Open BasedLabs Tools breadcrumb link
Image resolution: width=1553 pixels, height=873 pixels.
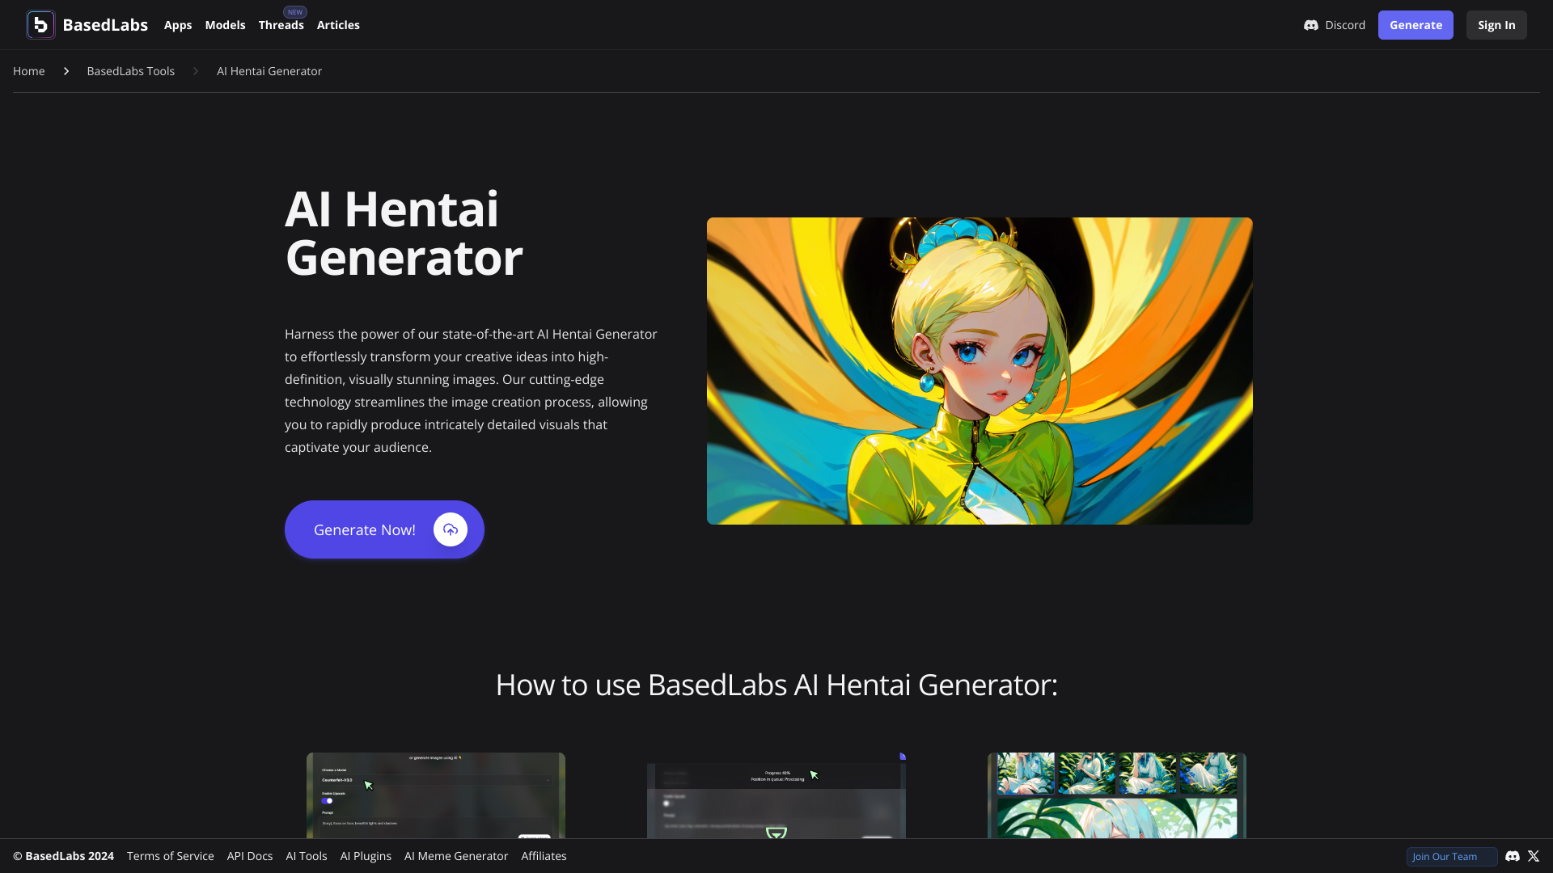[x=131, y=71]
